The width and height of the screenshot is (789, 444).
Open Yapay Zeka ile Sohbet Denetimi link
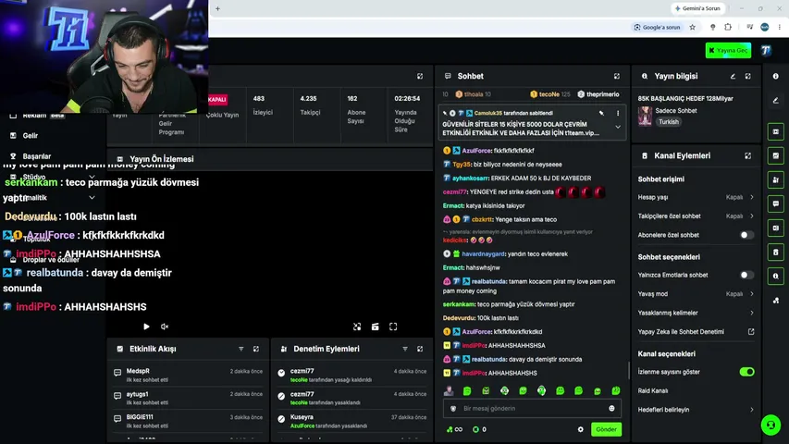pos(696,332)
